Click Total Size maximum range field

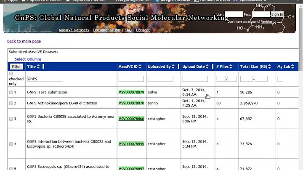[x=261, y=79]
